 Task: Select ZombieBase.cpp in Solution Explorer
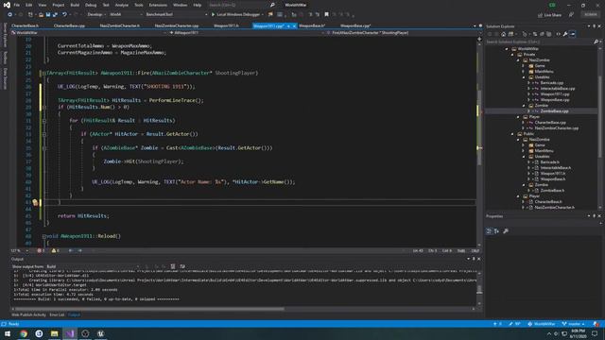click(554, 111)
